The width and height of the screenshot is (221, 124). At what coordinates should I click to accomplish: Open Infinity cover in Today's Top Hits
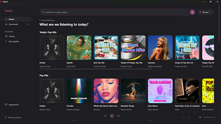(52, 48)
